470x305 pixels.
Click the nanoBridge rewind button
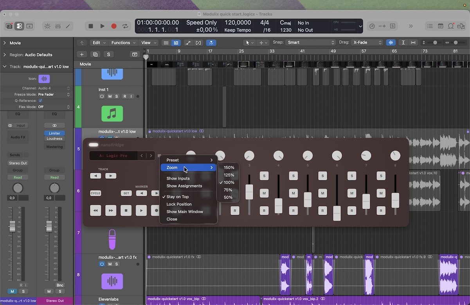(x=95, y=210)
